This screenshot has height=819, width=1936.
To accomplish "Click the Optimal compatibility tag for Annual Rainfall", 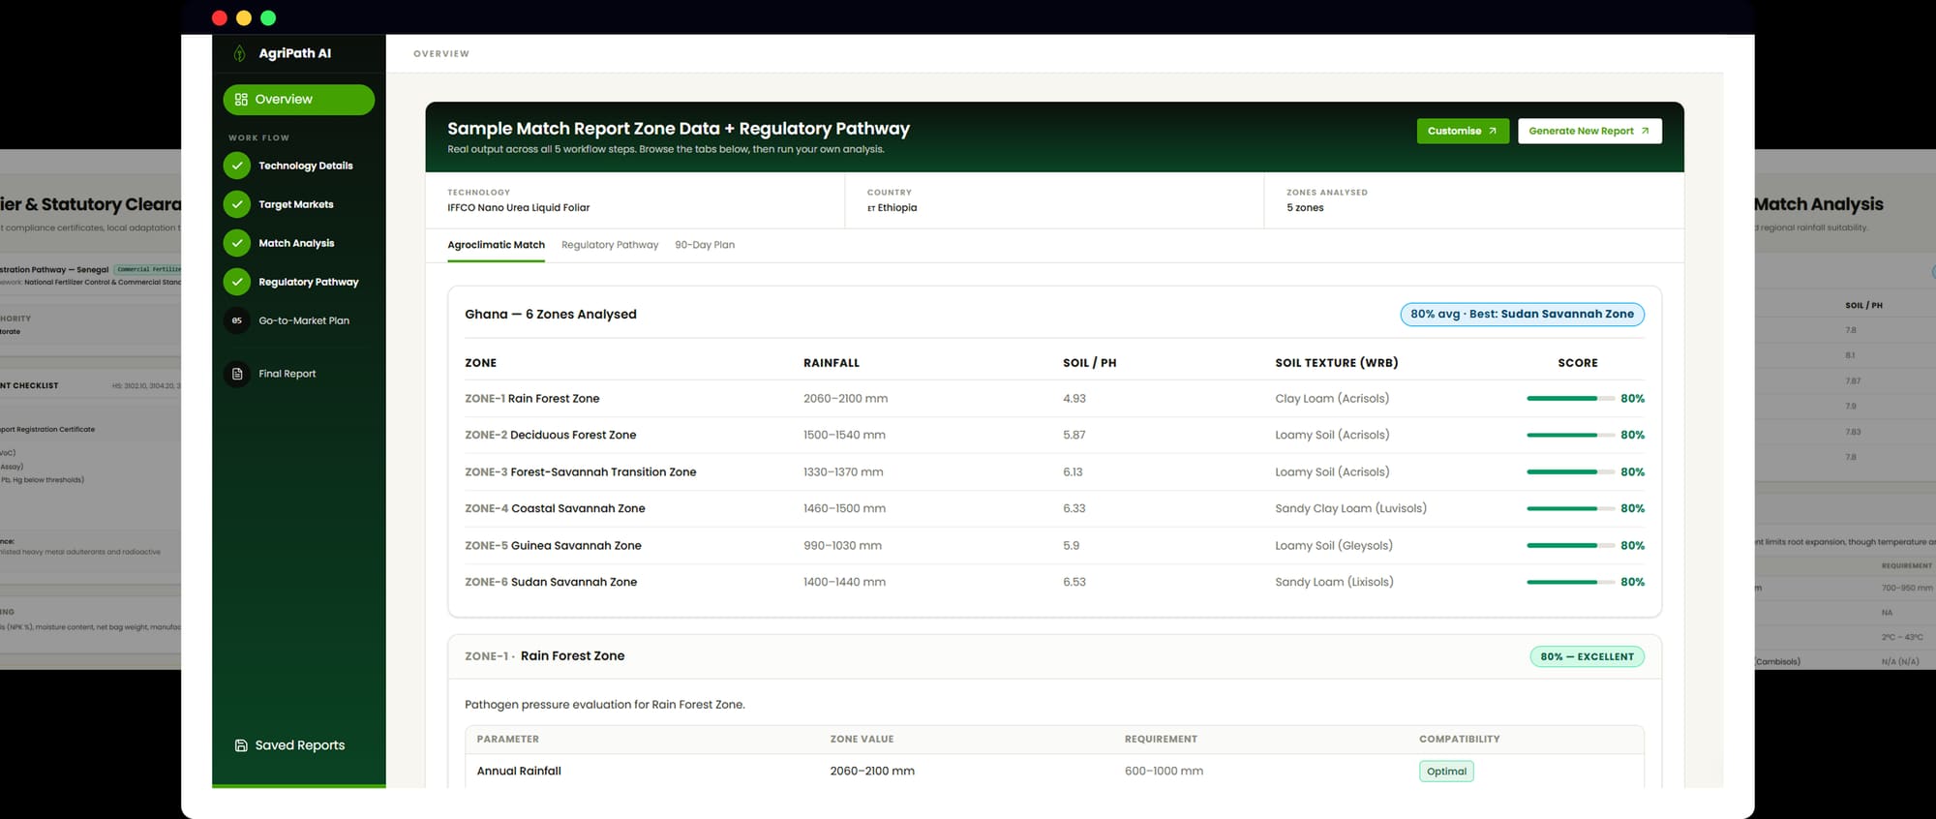I will (x=1446, y=772).
